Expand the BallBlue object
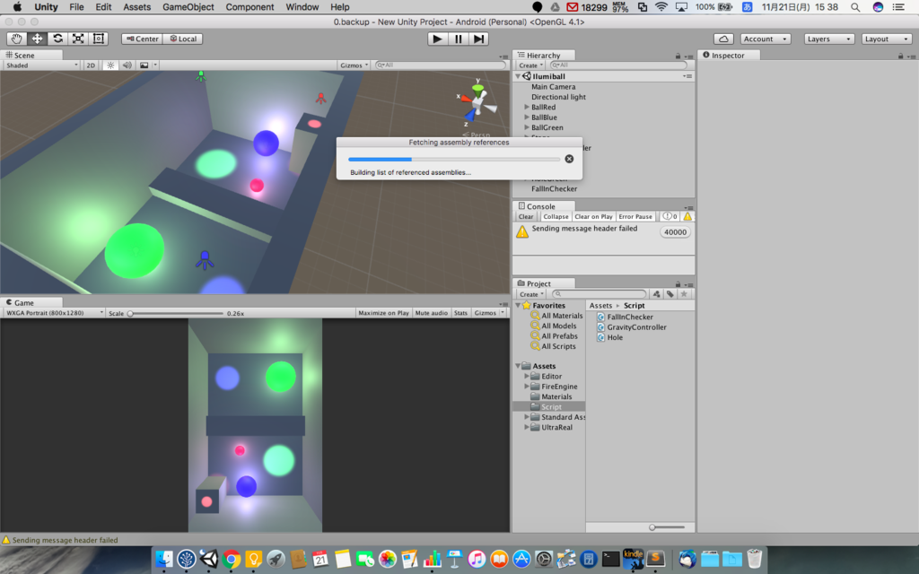This screenshot has height=574, width=919. pos(526,117)
